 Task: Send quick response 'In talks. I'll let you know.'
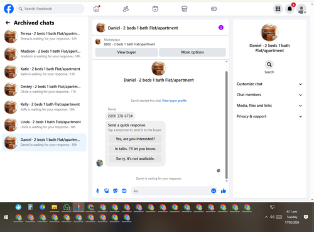pos(135,149)
